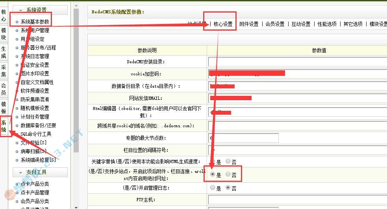The height and width of the screenshot is (209, 387).
Task: Choose 是 for 关键字替换 option
Action: (x=213, y=161)
